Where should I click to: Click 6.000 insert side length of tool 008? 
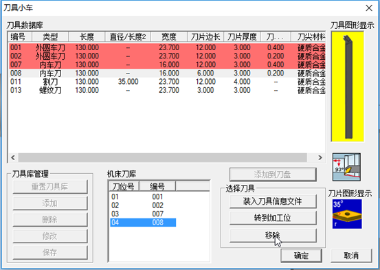pyautogui.click(x=205, y=73)
